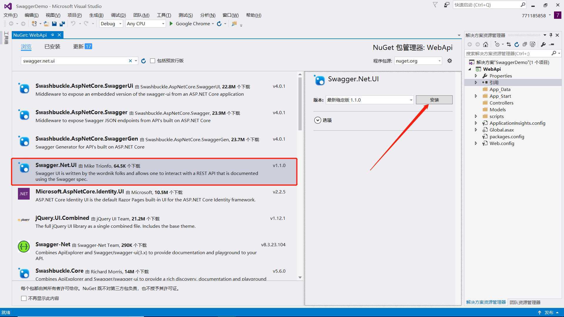Switch to 团队资源管理器 panel tab

[525, 302]
